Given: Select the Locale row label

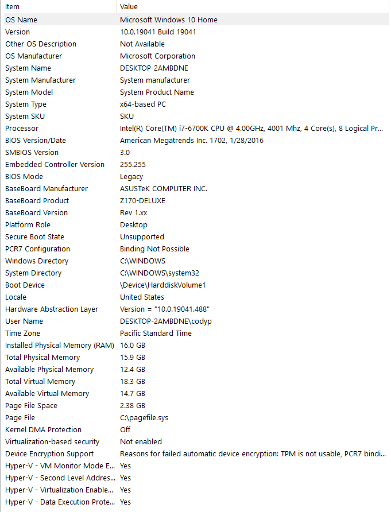Looking at the screenshot, I should tap(16, 297).
